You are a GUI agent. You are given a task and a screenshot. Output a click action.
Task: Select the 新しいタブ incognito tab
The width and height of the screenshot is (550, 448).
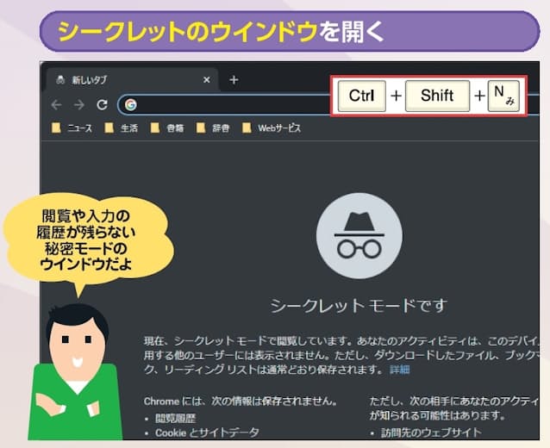tap(132, 80)
